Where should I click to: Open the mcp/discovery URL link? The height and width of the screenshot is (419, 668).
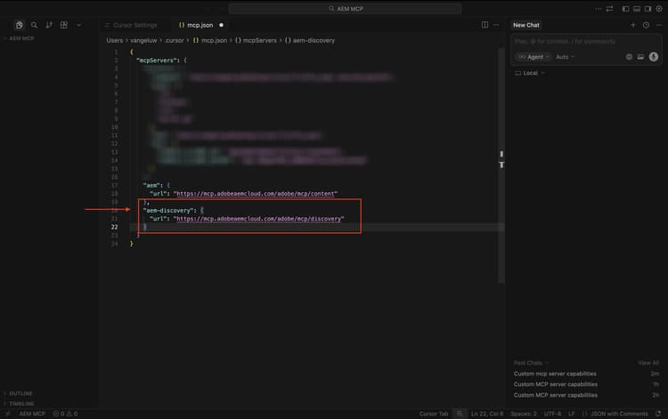tap(258, 219)
